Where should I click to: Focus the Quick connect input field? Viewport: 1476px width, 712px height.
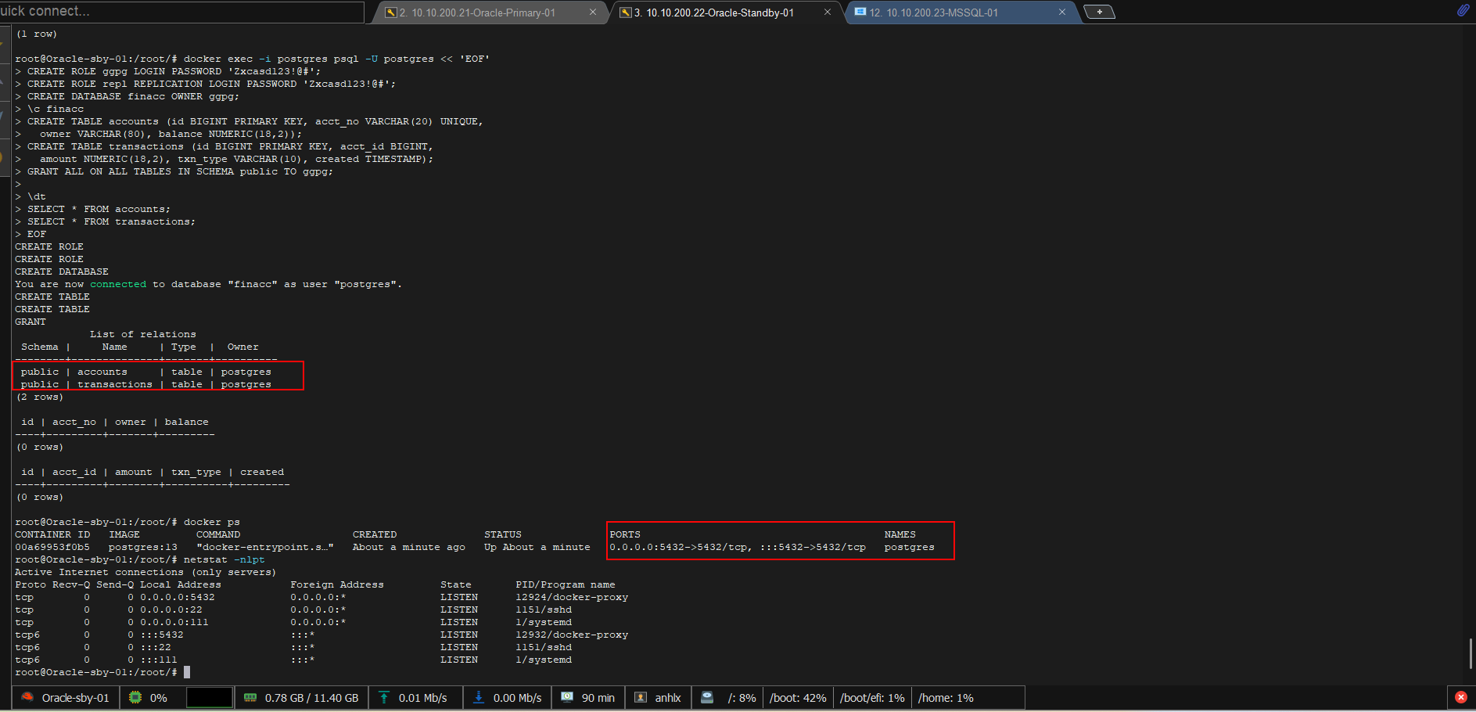point(181,12)
